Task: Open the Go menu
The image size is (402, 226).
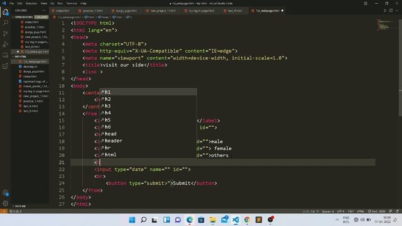Action: [x=52, y=3]
